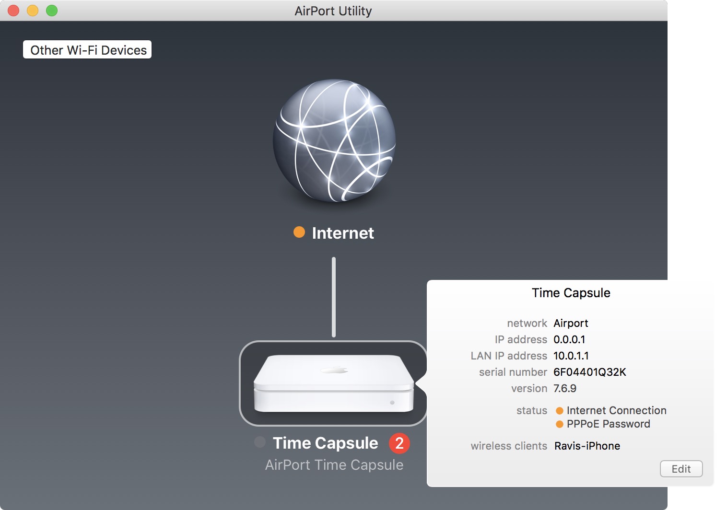Click the Time Capsule device name label
Viewport: 727px width, 510px height.
(x=326, y=443)
